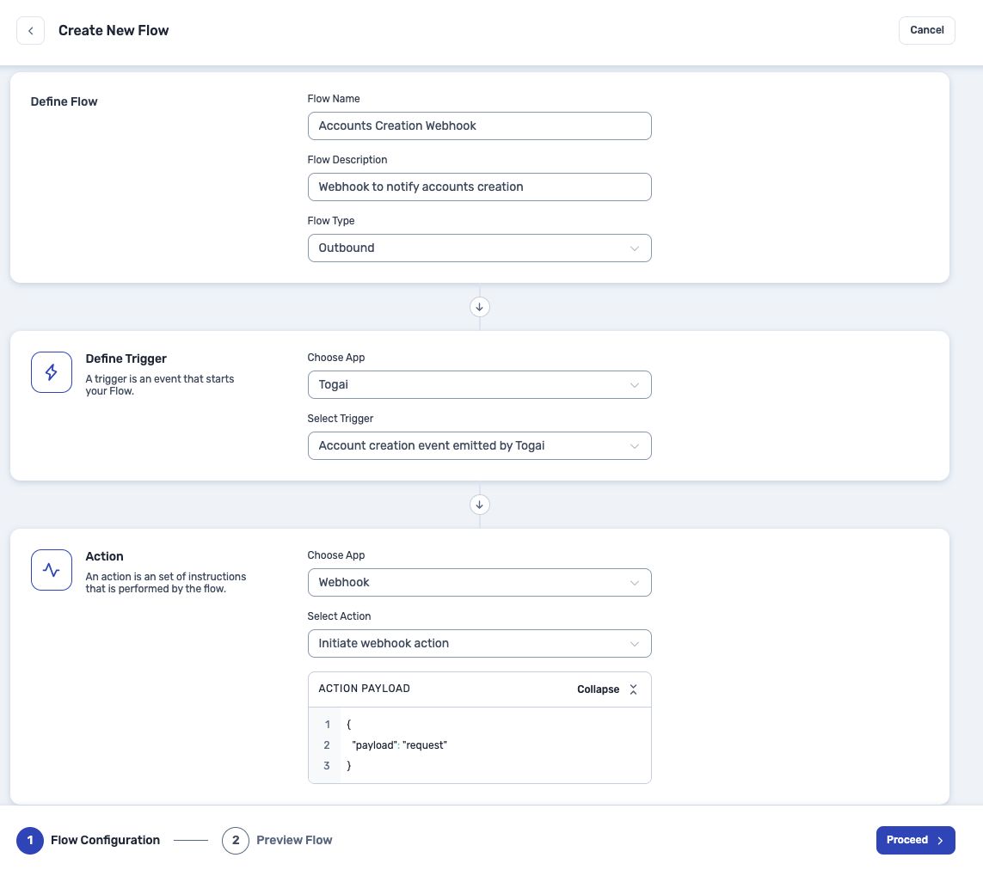Open the Select Action dropdown

479,643
